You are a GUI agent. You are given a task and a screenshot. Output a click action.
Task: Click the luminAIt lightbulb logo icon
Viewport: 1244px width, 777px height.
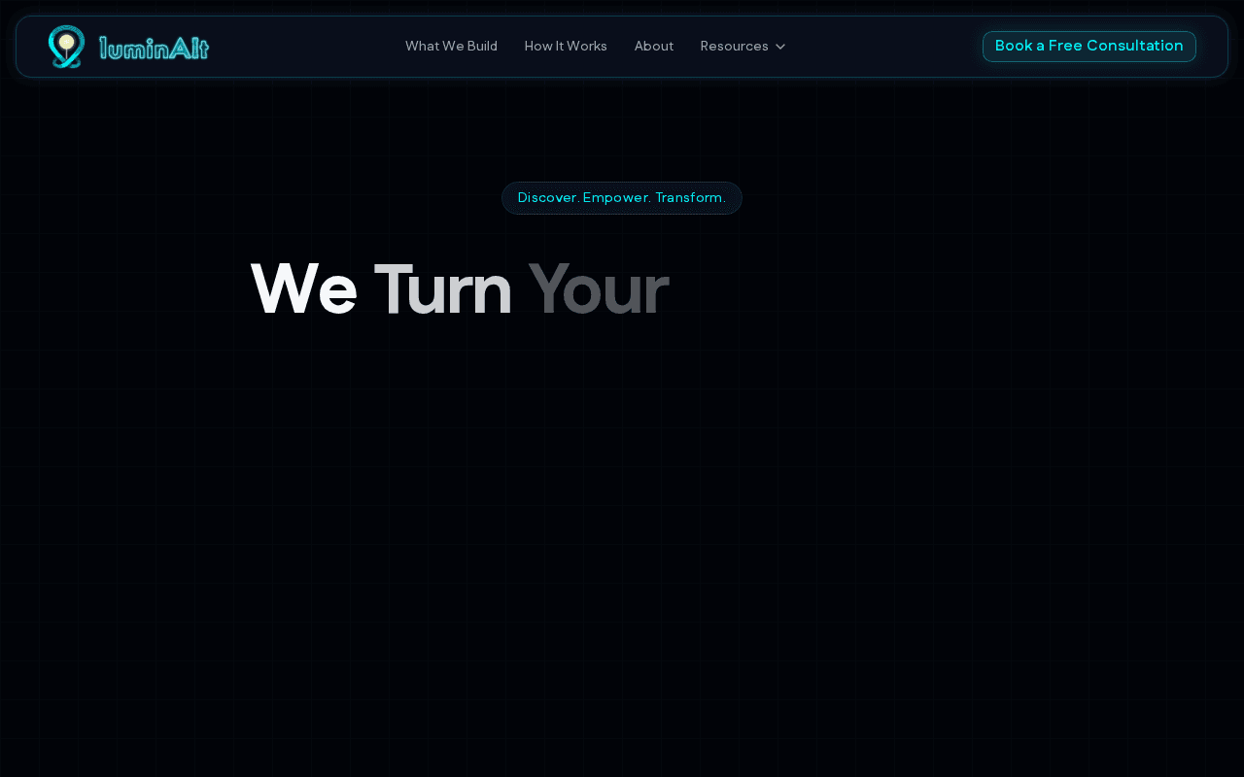tap(66, 47)
